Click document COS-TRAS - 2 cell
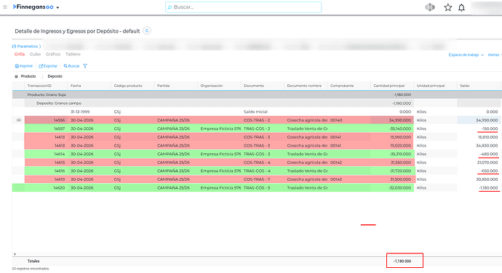 tap(262, 121)
